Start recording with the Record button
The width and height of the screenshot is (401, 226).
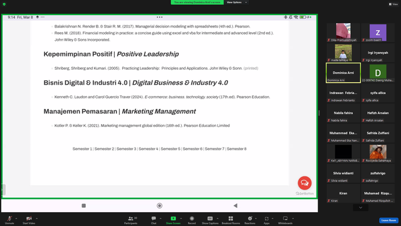(192, 220)
